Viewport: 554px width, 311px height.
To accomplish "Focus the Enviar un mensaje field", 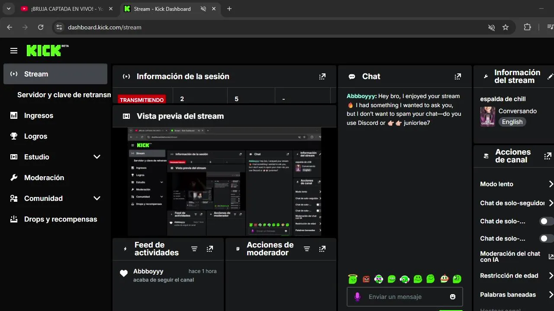I will [x=405, y=297].
